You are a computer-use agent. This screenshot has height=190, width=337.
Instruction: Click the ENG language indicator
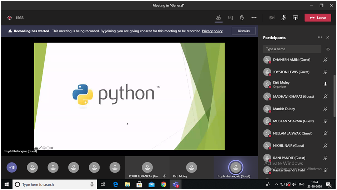coord(302,184)
